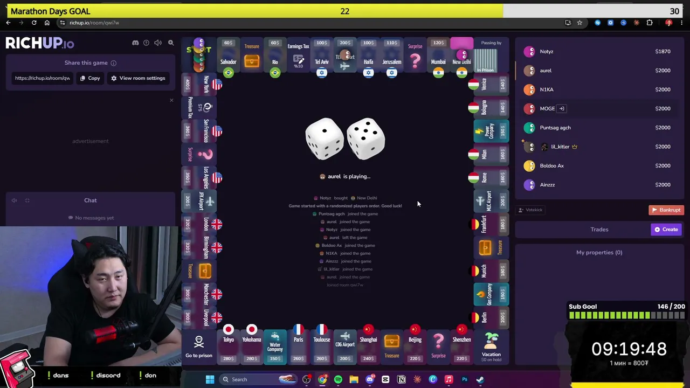Open View room settings
690x388 pixels.
[x=138, y=78]
